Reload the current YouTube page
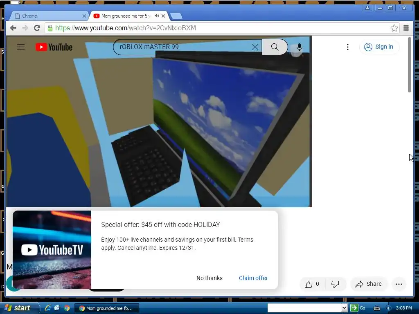The width and height of the screenshot is (419, 314). coord(37,28)
